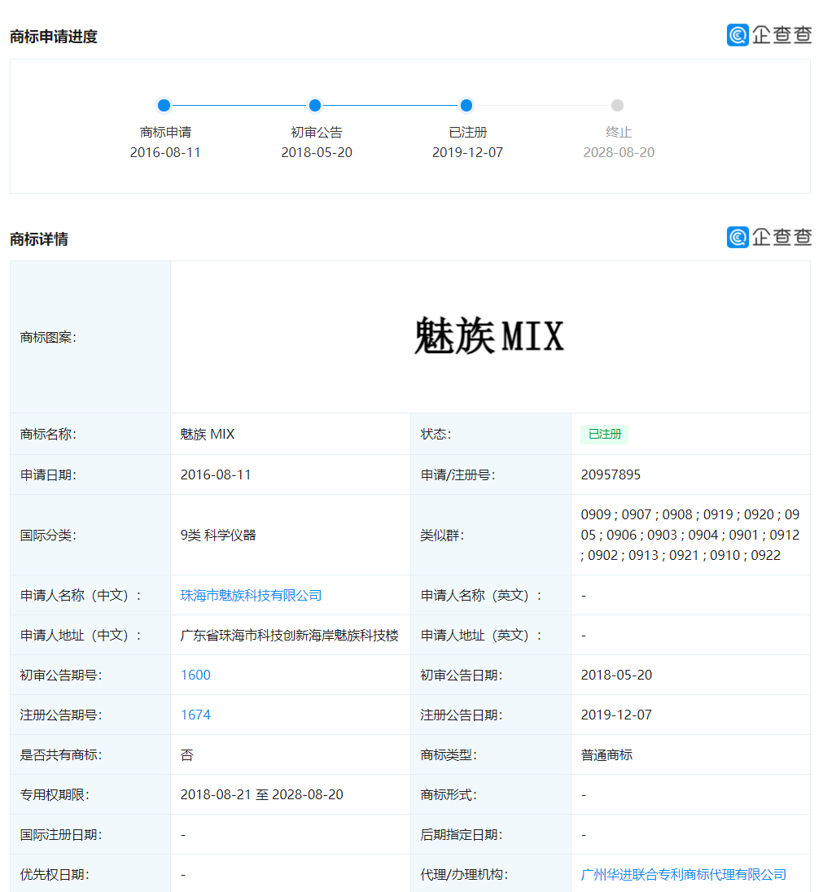Click the 企查查 logo beside 商标详情
This screenshot has height=892, width=823.
point(769,237)
